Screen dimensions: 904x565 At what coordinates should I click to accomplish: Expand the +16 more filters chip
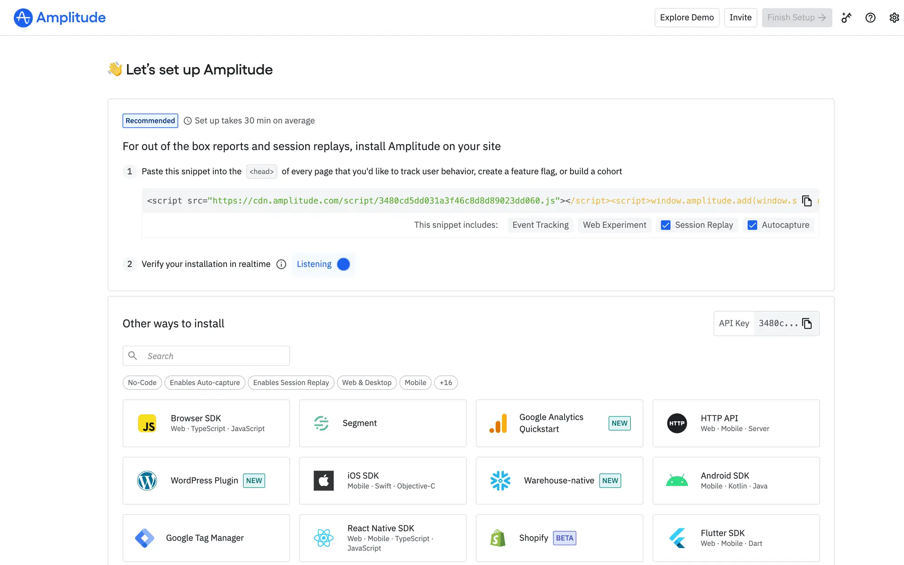(445, 383)
